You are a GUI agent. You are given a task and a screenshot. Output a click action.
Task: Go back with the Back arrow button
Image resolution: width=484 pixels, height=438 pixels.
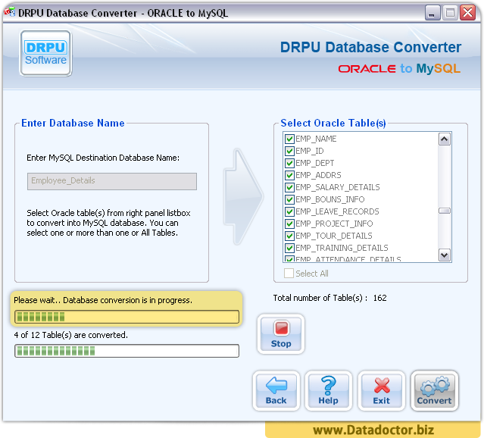276,391
